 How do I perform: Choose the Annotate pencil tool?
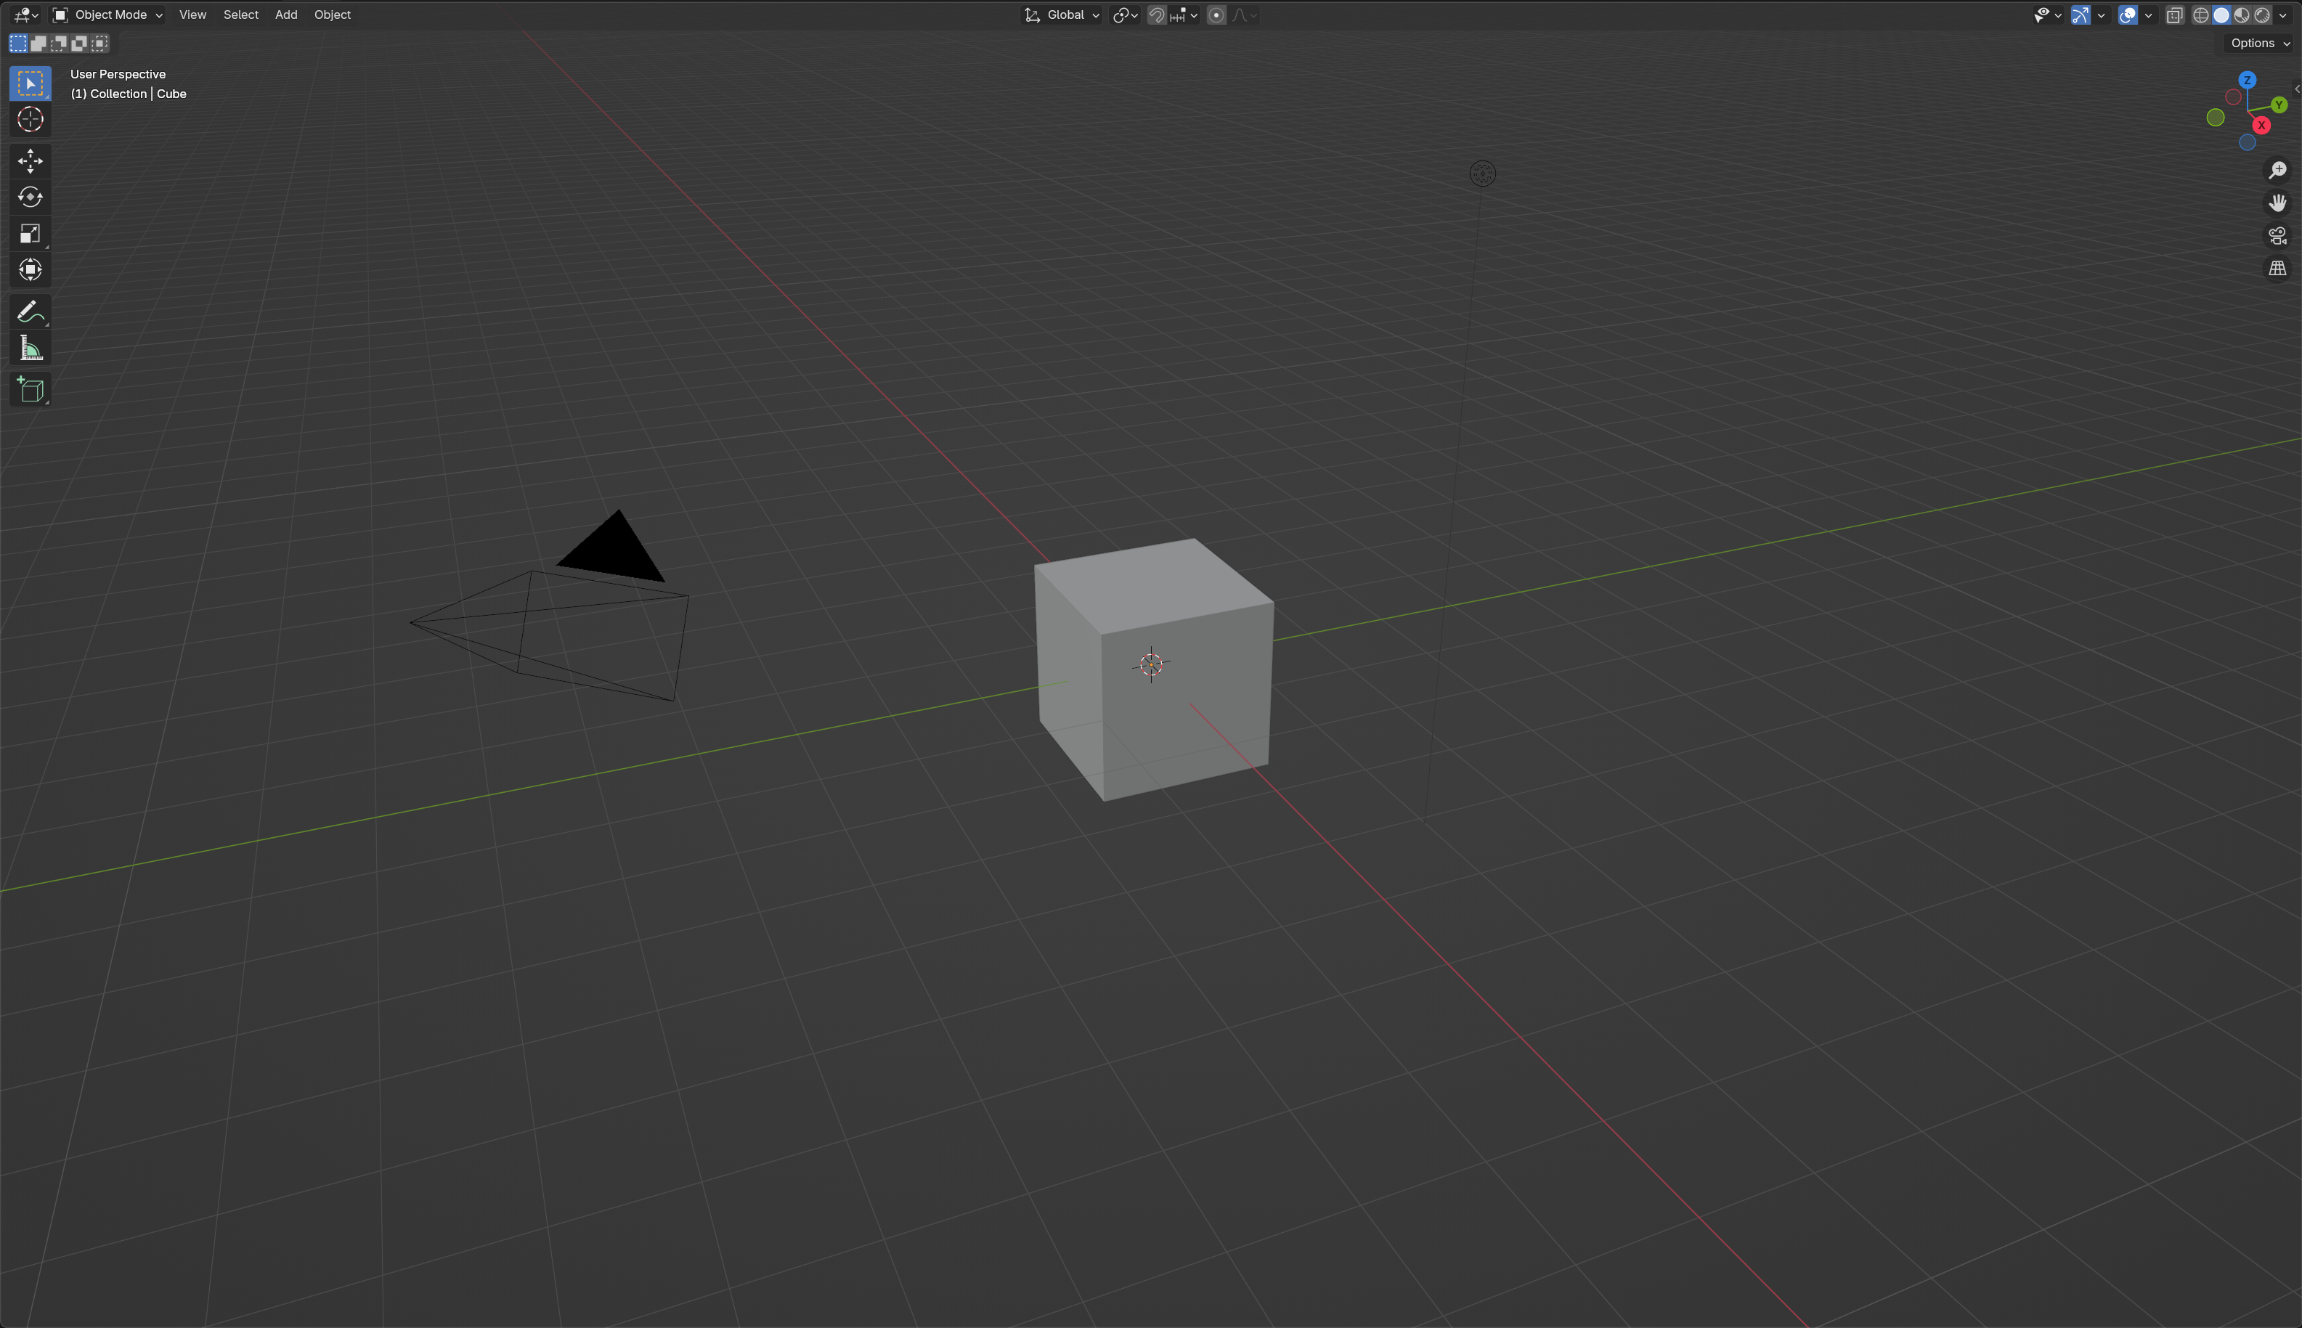point(30,312)
